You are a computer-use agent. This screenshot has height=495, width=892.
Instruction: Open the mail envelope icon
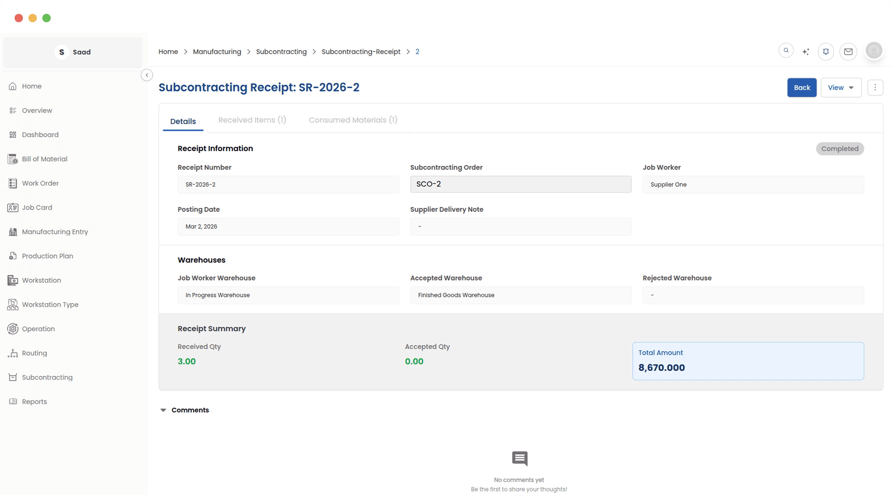click(x=848, y=52)
